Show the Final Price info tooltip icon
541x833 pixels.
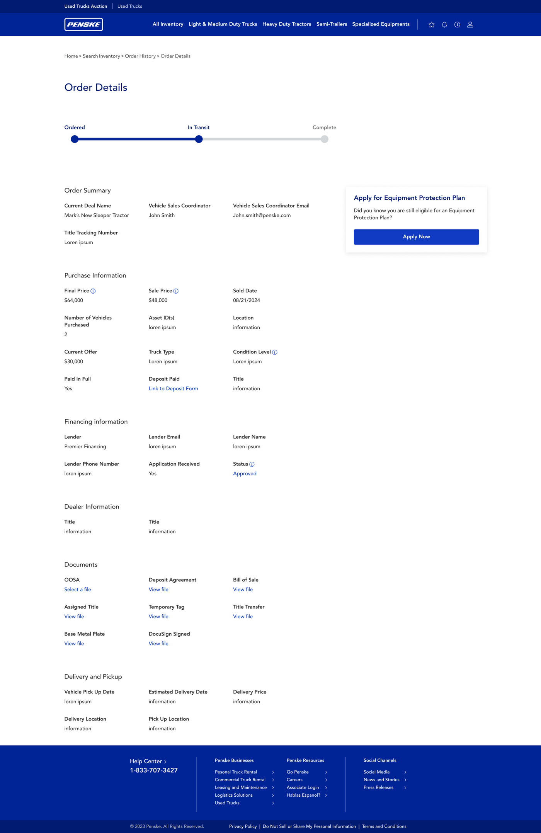click(x=93, y=291)
